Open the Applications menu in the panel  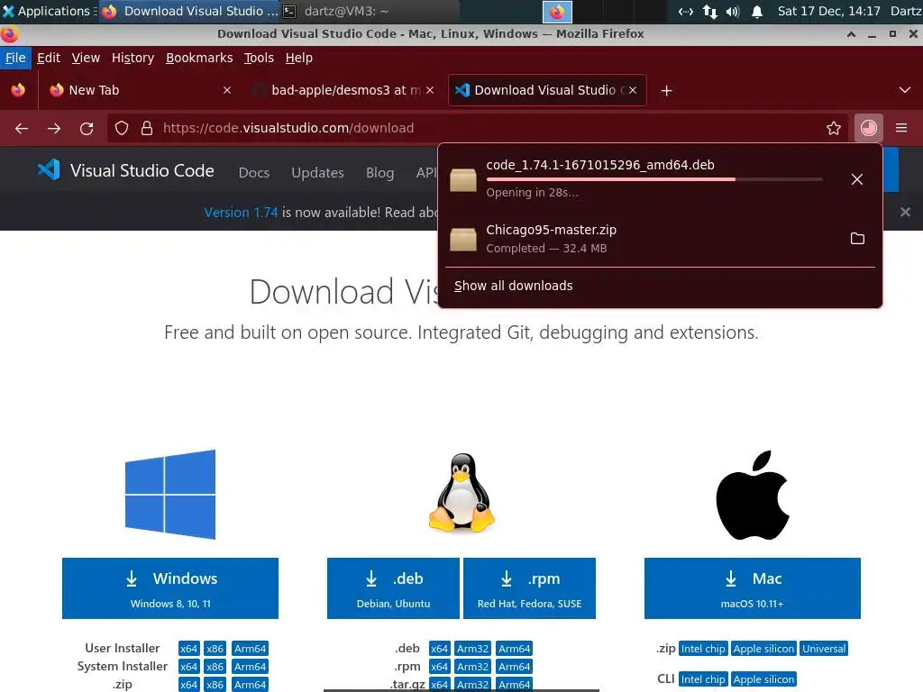(49, 11)
